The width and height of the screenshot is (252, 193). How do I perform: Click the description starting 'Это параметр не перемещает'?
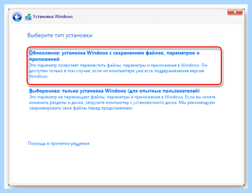pyautogui.click(x=122, y=103)
